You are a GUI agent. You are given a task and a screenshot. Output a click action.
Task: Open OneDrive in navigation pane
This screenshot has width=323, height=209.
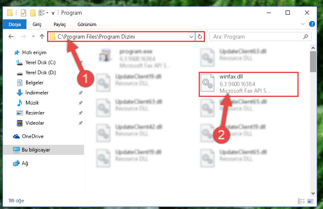(x=32, y=136)
